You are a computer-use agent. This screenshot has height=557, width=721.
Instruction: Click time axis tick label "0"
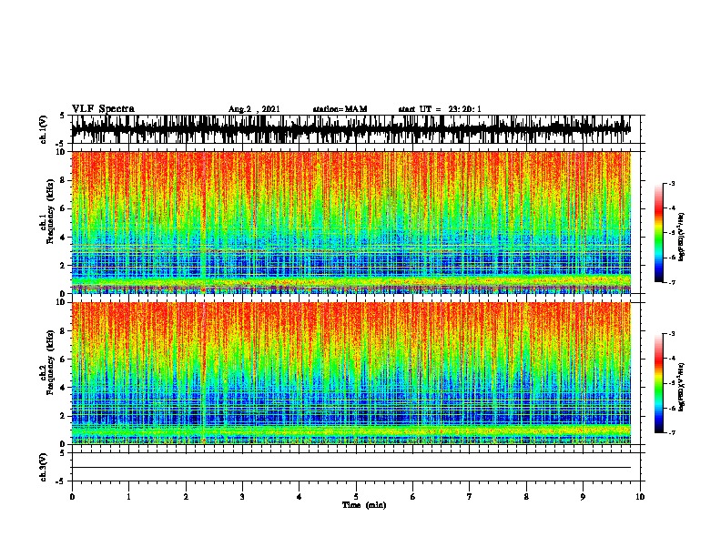(x=72, y=497)
